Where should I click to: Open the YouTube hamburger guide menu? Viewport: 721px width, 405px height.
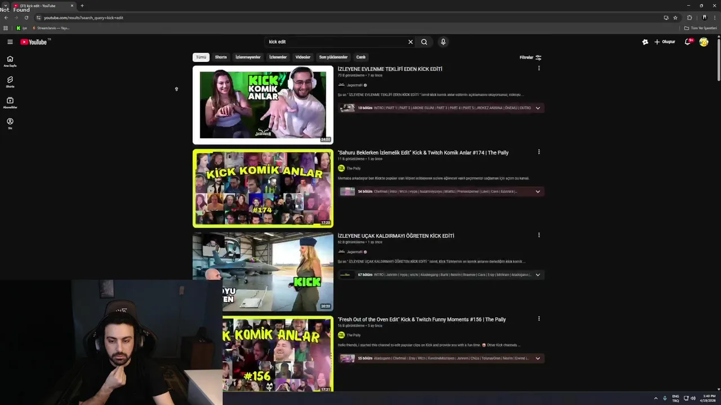[10, 42]
